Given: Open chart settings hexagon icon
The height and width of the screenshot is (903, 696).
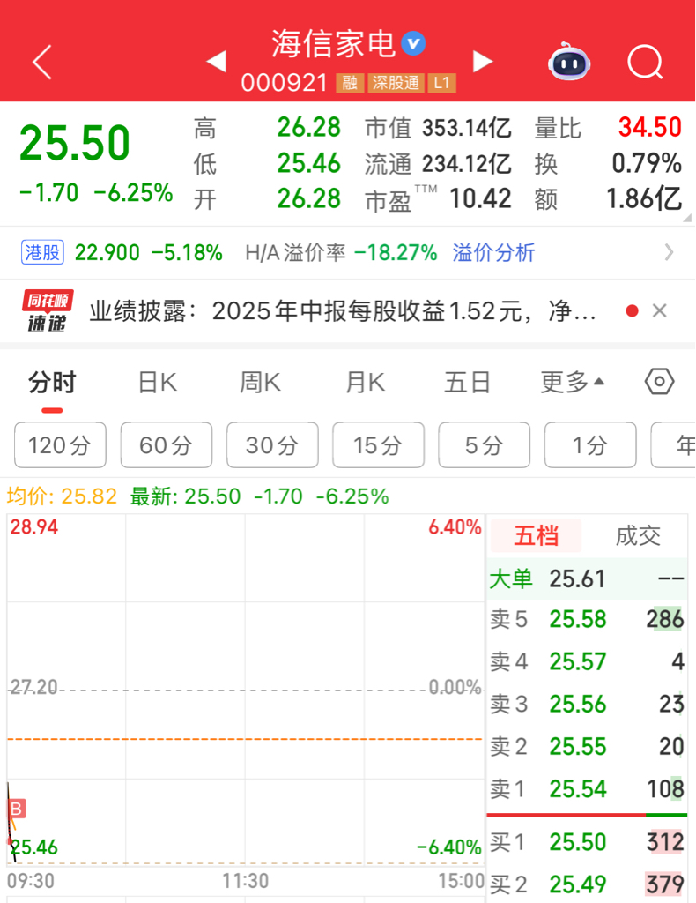Looking at the screenshot, I should (x=659, y=381).
